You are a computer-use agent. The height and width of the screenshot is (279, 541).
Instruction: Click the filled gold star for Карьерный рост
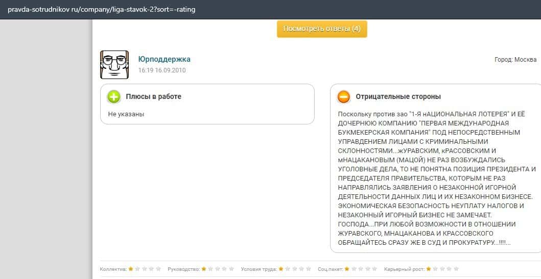(429, 268)
